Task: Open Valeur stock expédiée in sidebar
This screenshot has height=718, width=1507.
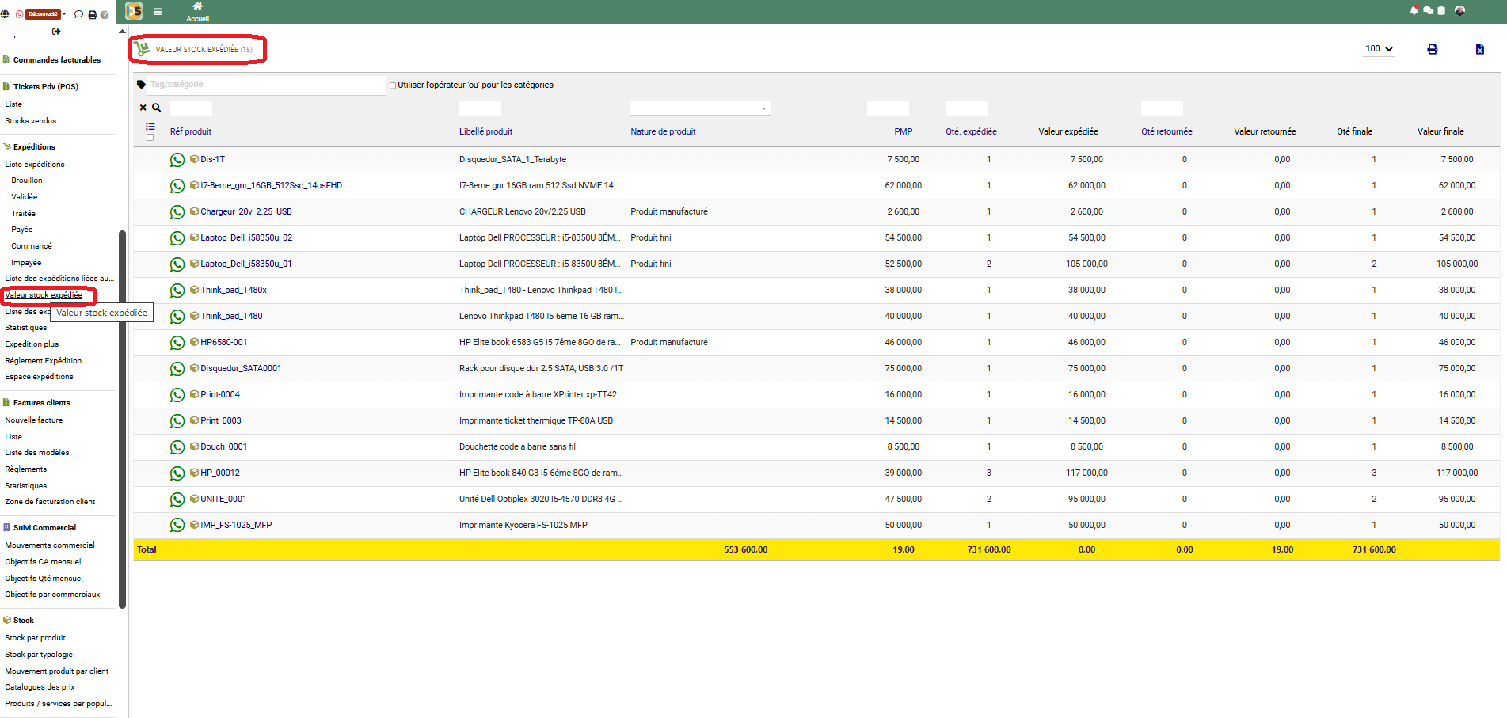Action: 44,295
